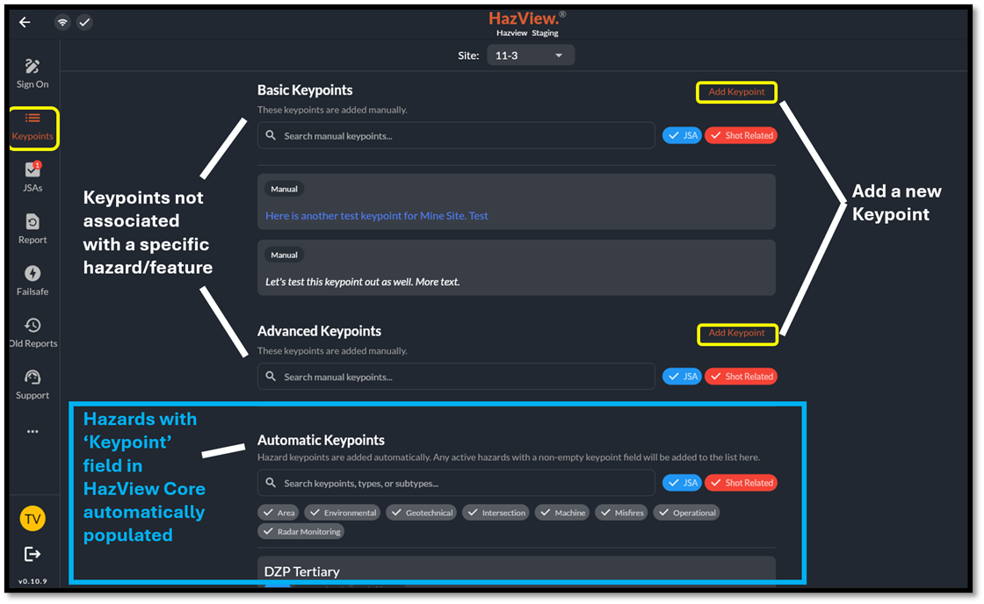Toggle Shot Related filter under Advanced Keypoints

(x=741, y=377)
